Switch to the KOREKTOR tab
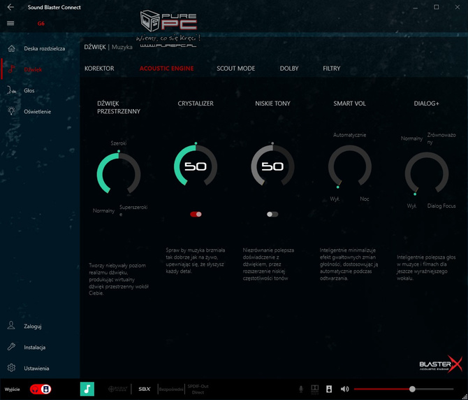The height and width of the screenshot is (400, 468). pos(99,69)
